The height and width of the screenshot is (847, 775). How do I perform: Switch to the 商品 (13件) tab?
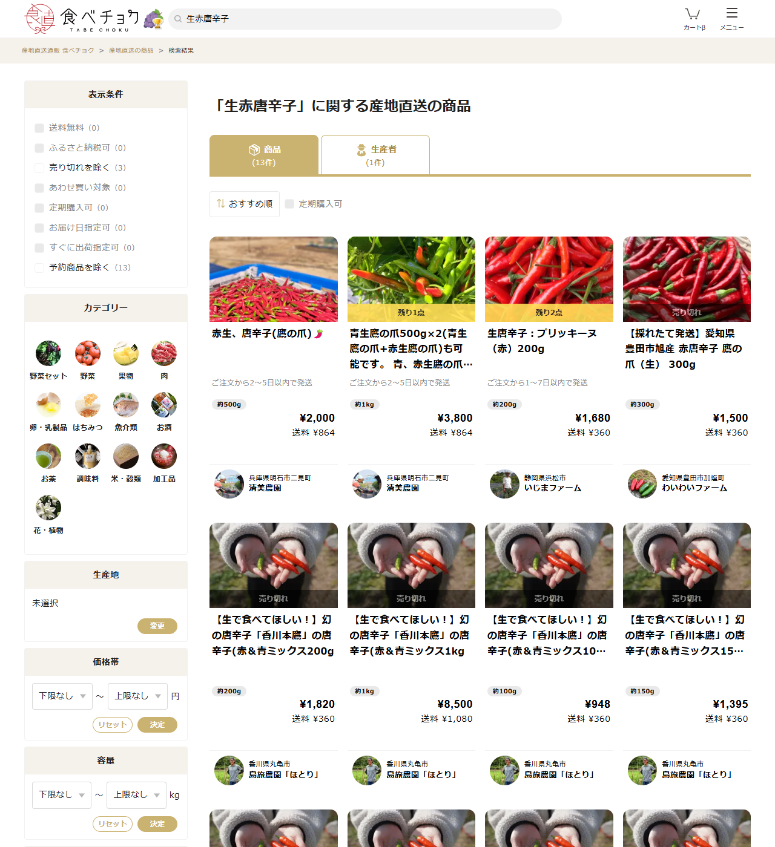264,155
